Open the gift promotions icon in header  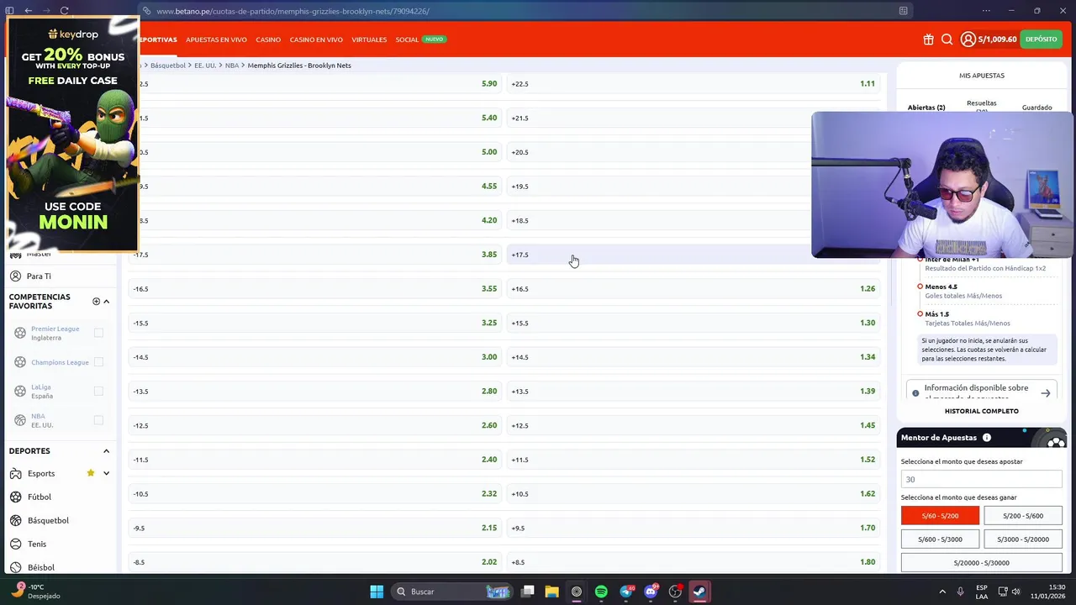[x=928, y=39]
